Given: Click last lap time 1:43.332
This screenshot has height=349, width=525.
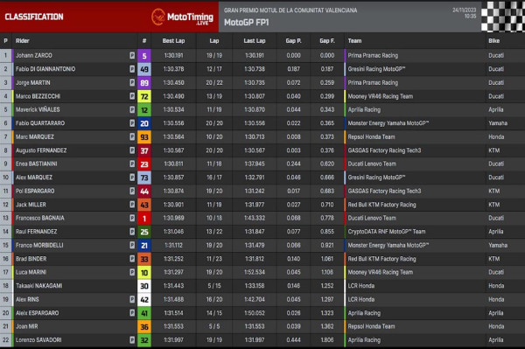Looking at the screenshot, I should click(255, 218).
